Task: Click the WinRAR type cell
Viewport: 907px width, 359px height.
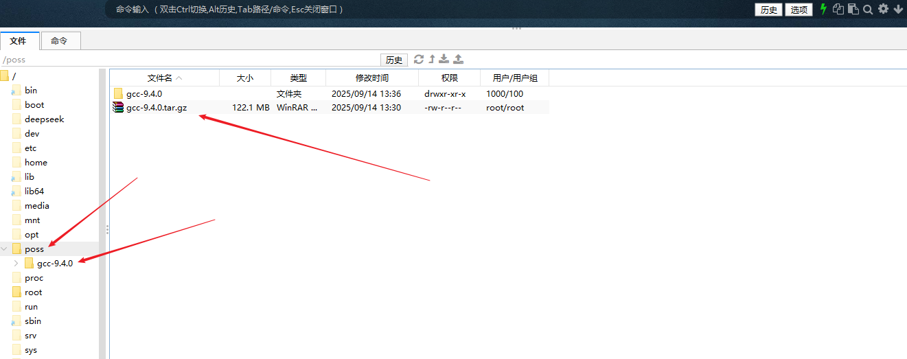Action: pos(297,107)
